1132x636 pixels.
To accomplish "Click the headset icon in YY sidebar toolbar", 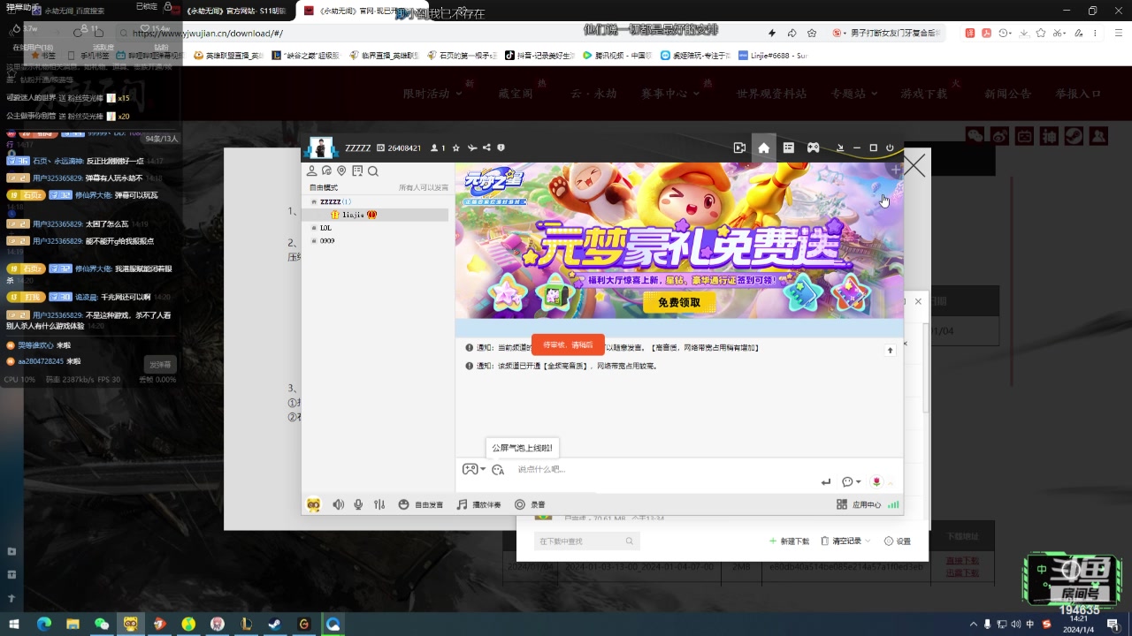I will 327,171.
